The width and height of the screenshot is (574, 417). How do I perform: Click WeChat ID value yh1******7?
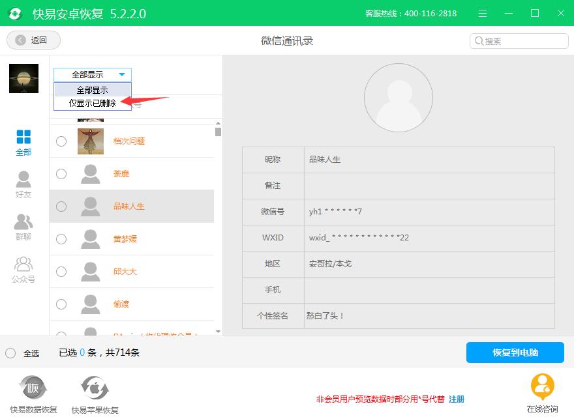tap(335, 211)
